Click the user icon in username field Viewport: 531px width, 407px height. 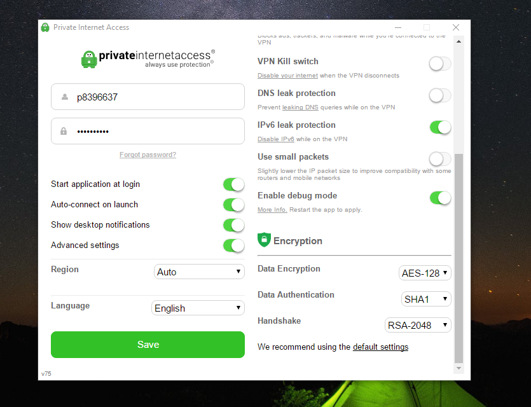click(x=65, y=97)
